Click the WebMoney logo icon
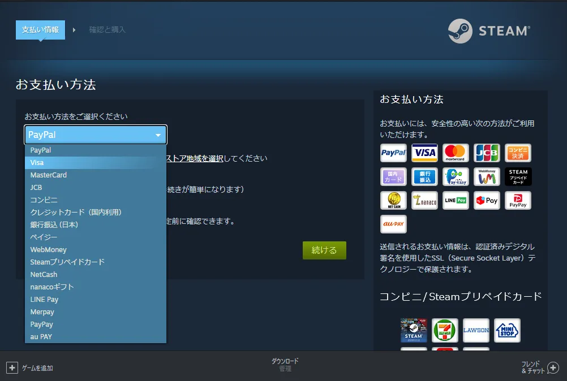Screen dimensions: 567x381 click(487, 176)
